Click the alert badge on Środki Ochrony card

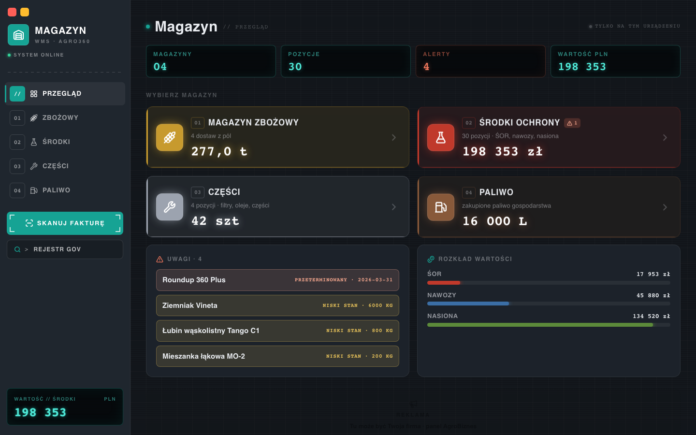tap(572, 123)
